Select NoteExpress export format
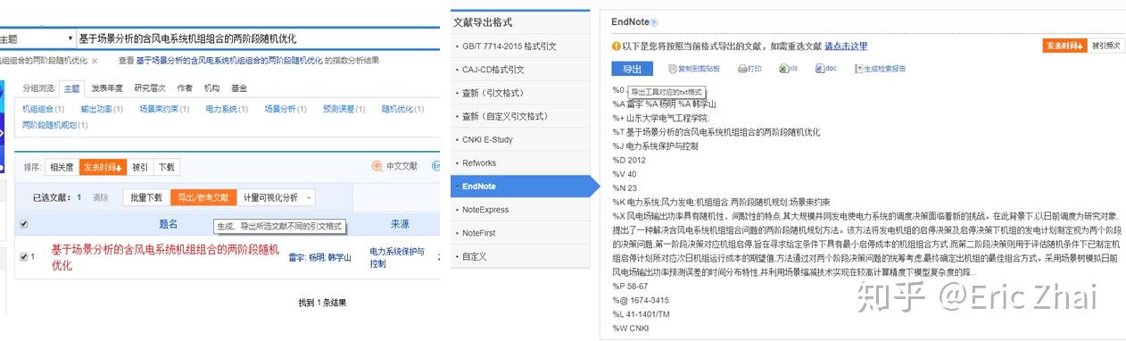Viewport: 1126px width, 341px height. click(x=485, y=210)
